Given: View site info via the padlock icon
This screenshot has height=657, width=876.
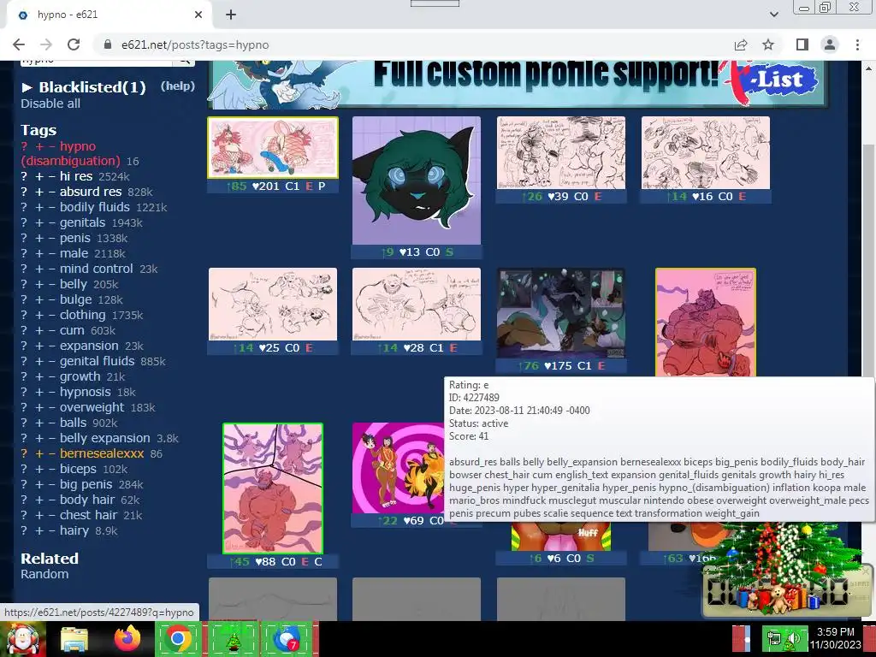Looking at the screenshot, I should pos(108,44).
